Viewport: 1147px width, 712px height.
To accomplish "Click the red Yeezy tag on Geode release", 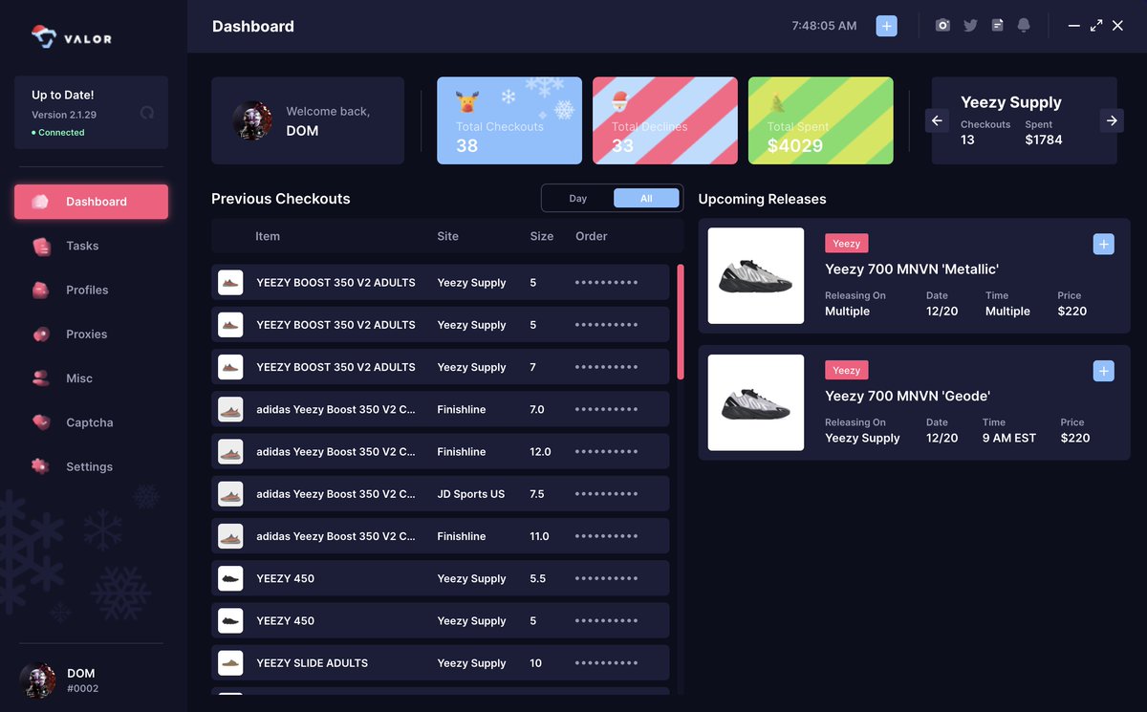I will click(x=846, y=370).
